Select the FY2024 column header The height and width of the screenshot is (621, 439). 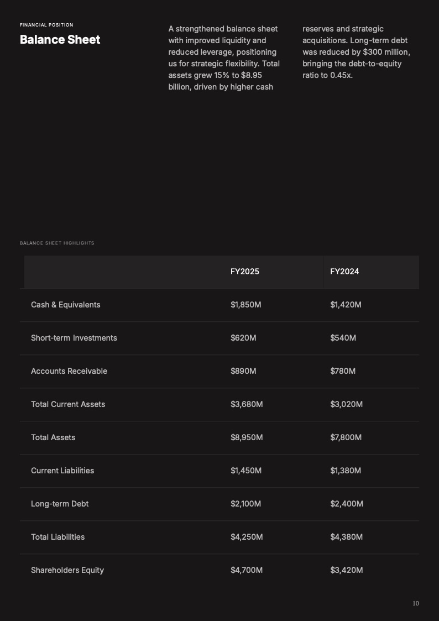pyautogui.click(x=344, y=272)
